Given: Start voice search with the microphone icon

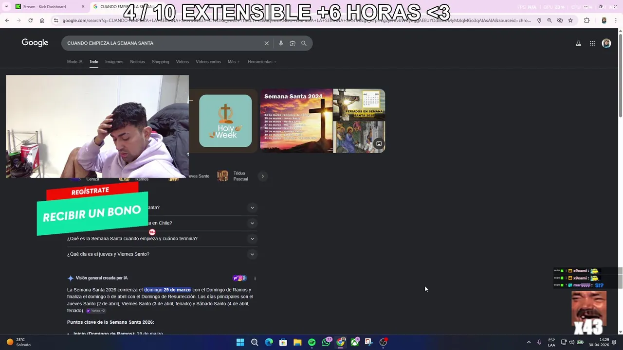Looking at the screenshot, I should (x=280, y=43).
